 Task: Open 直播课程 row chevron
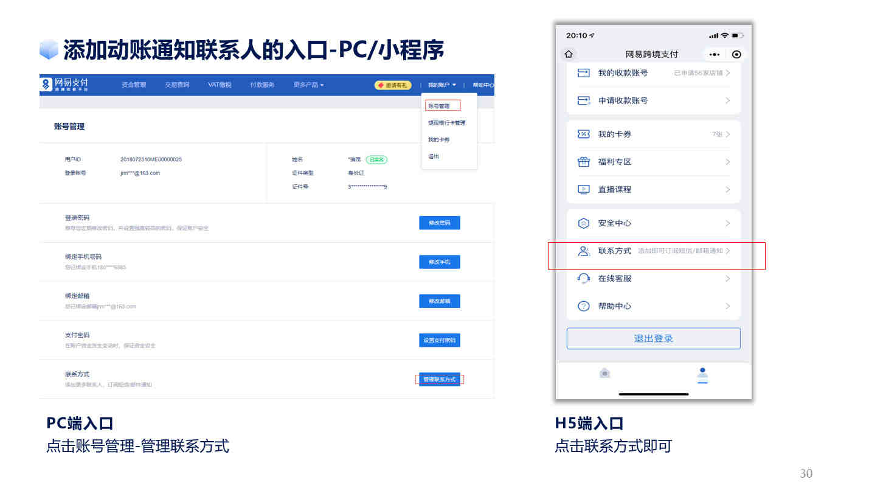click(727, 189)
